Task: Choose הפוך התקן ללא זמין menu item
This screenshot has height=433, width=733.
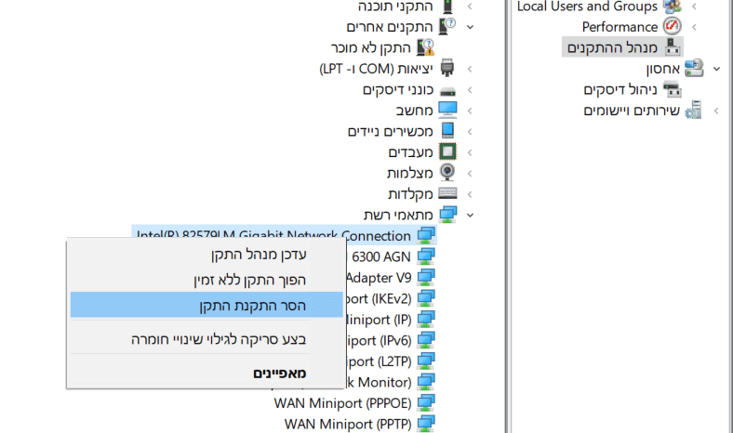Action: [x=207, y=280]
